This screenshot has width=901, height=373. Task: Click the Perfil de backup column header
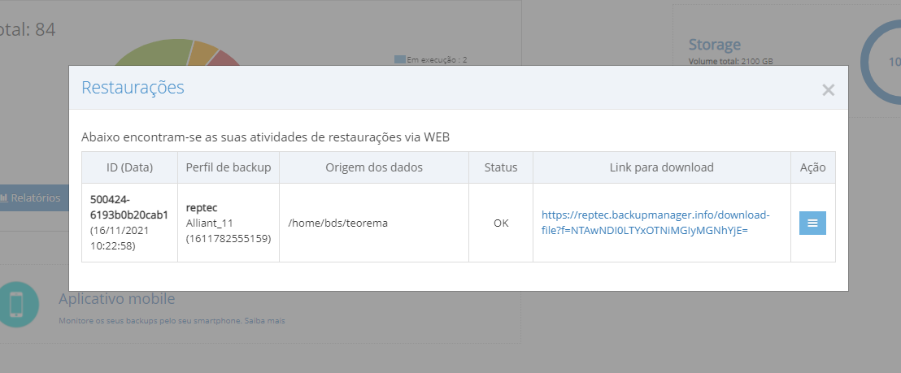pyautogui.click(x=229, y=167)
